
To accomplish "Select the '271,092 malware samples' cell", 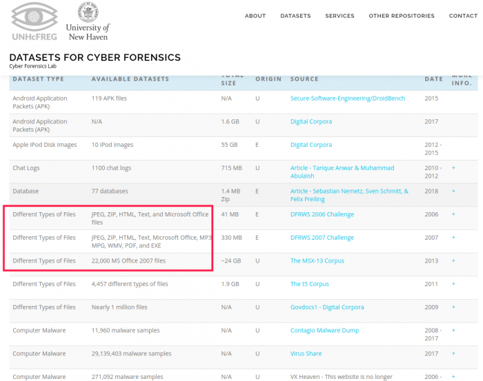I will (127, 377).
